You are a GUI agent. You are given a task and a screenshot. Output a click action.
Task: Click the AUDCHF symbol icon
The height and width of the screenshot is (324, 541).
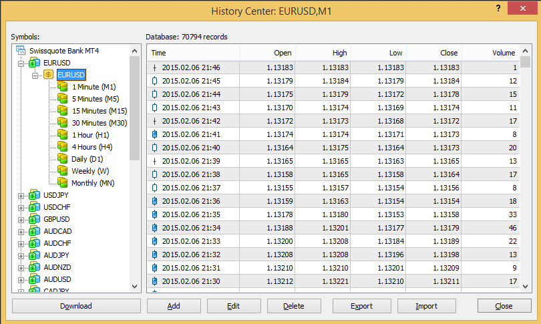34,243
